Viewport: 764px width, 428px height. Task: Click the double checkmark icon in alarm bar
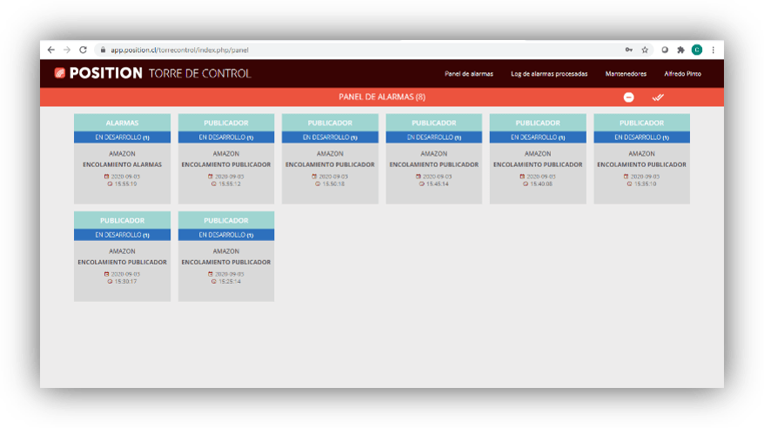click(658, 97)
